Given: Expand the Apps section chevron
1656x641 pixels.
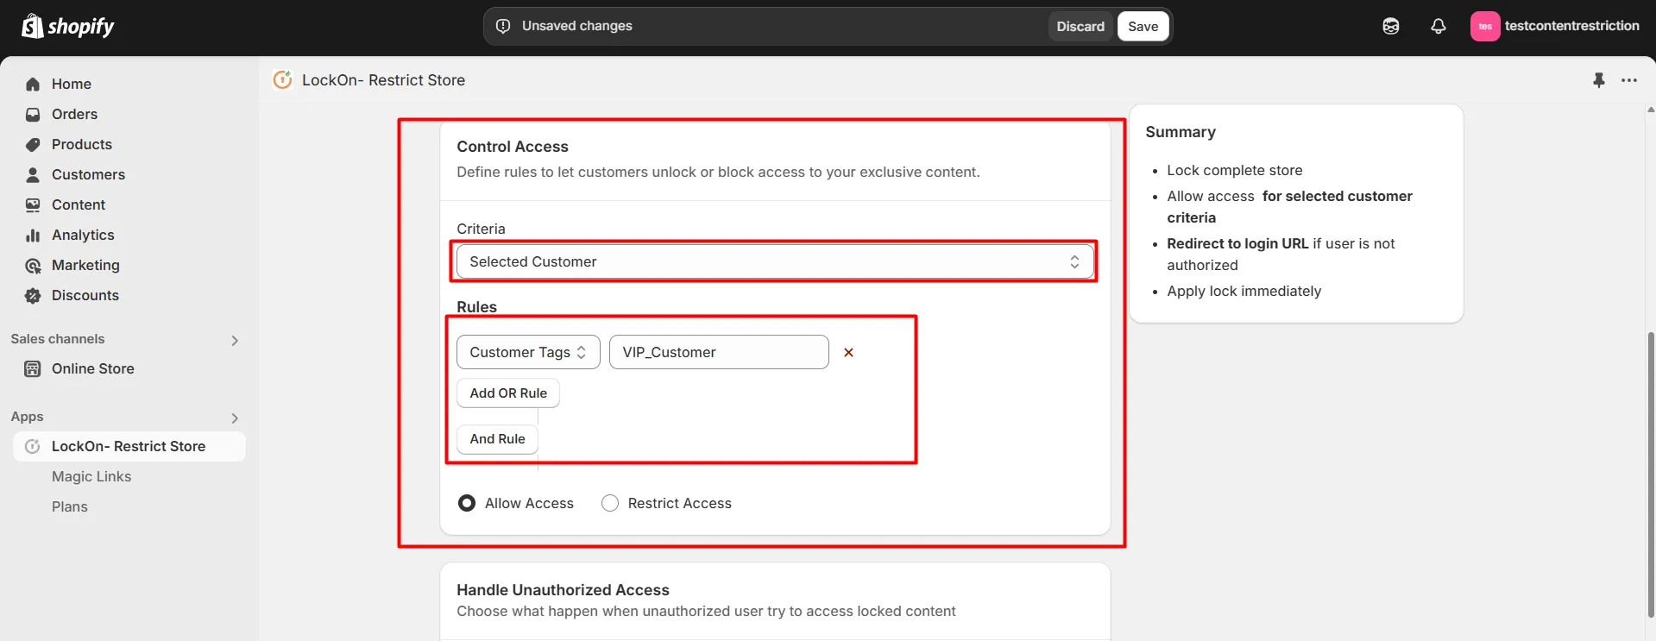Looking at the screenshot, I should (x=235, y=418).
